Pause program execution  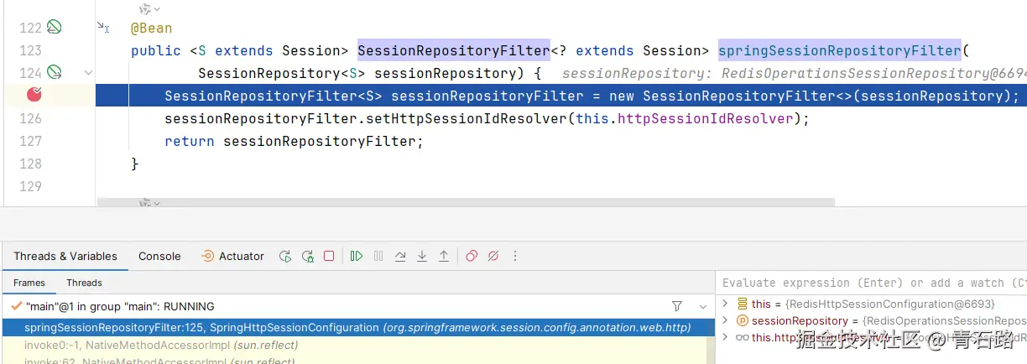coord(378,256)
